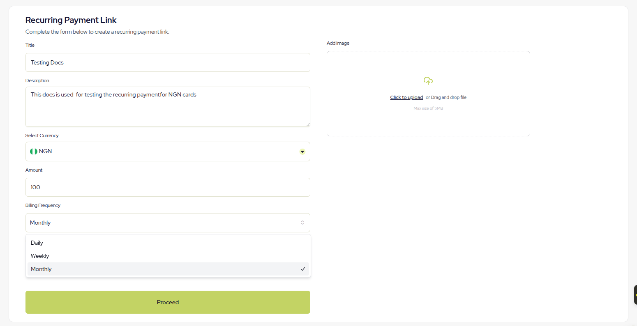Click the round arrow icon in the currency field
Image resolution: width=637 pixels, height=326 pixels.
(302, 152)
